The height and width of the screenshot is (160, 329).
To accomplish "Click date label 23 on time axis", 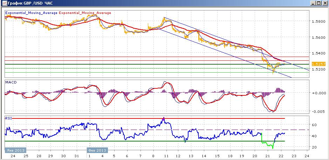I will click(294, 156).
